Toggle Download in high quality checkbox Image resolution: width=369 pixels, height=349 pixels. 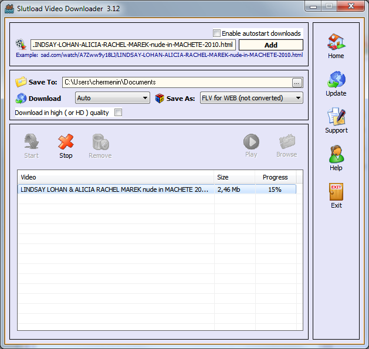118,113
